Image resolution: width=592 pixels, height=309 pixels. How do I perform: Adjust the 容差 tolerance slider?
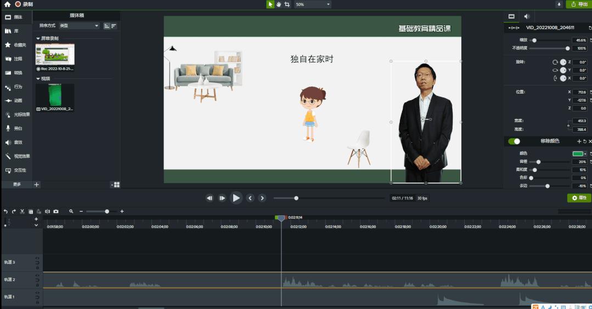coord(538,162)
